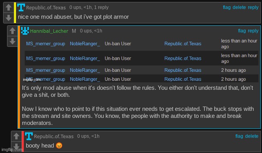This screenshot has width=262, height=153.
Task: Open the T avatar next to booty head comment
Action: click(x=29, y=136)
